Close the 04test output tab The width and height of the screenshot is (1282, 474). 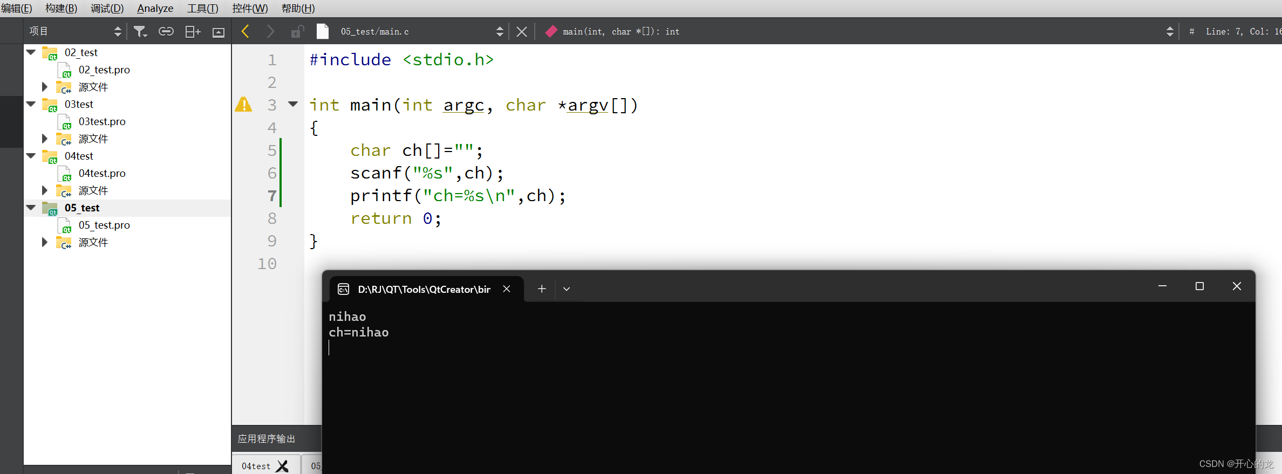coord(282,466)
